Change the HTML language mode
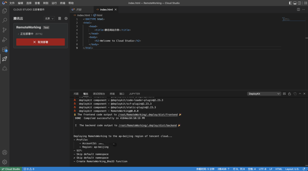 tap(279, 169)
